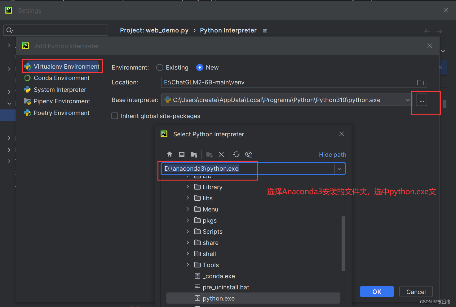456x307 pixels.
Task: Close the Add Python Interpreter dialog
Action: coord(430,46)
